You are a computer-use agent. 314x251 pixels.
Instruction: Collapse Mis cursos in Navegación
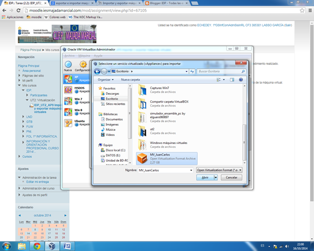click(19, 85)
